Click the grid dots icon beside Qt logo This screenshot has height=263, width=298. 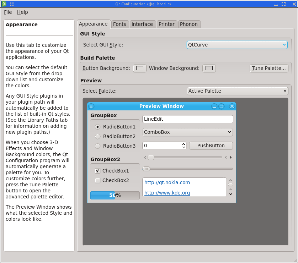click(x=12, y=4)
